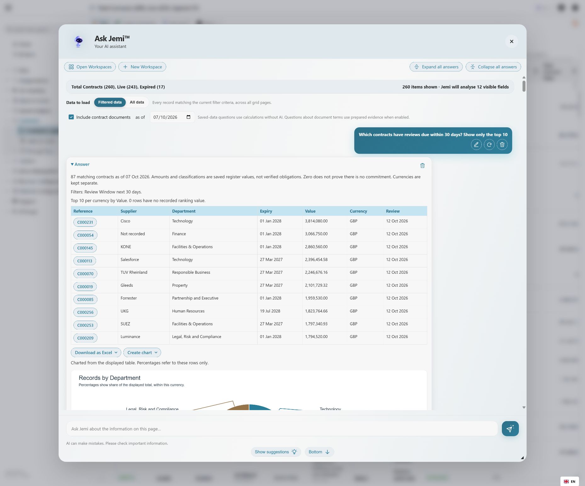Open contract reference C000145

tap(85, 248)
